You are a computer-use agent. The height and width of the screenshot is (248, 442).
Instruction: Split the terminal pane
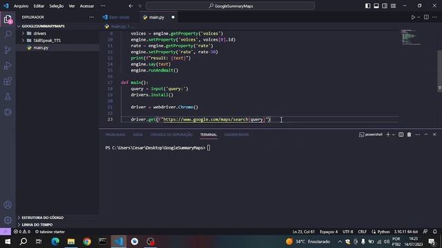pos(401,135)
